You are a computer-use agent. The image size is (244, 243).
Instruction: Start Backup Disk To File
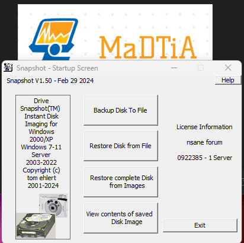121,110
